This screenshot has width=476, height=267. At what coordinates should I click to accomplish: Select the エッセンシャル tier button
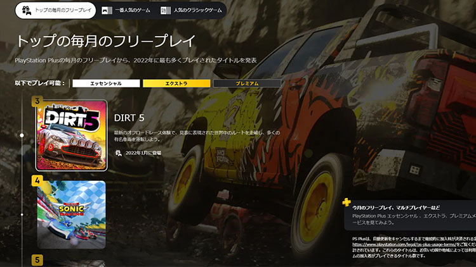[x=106, y=84]
